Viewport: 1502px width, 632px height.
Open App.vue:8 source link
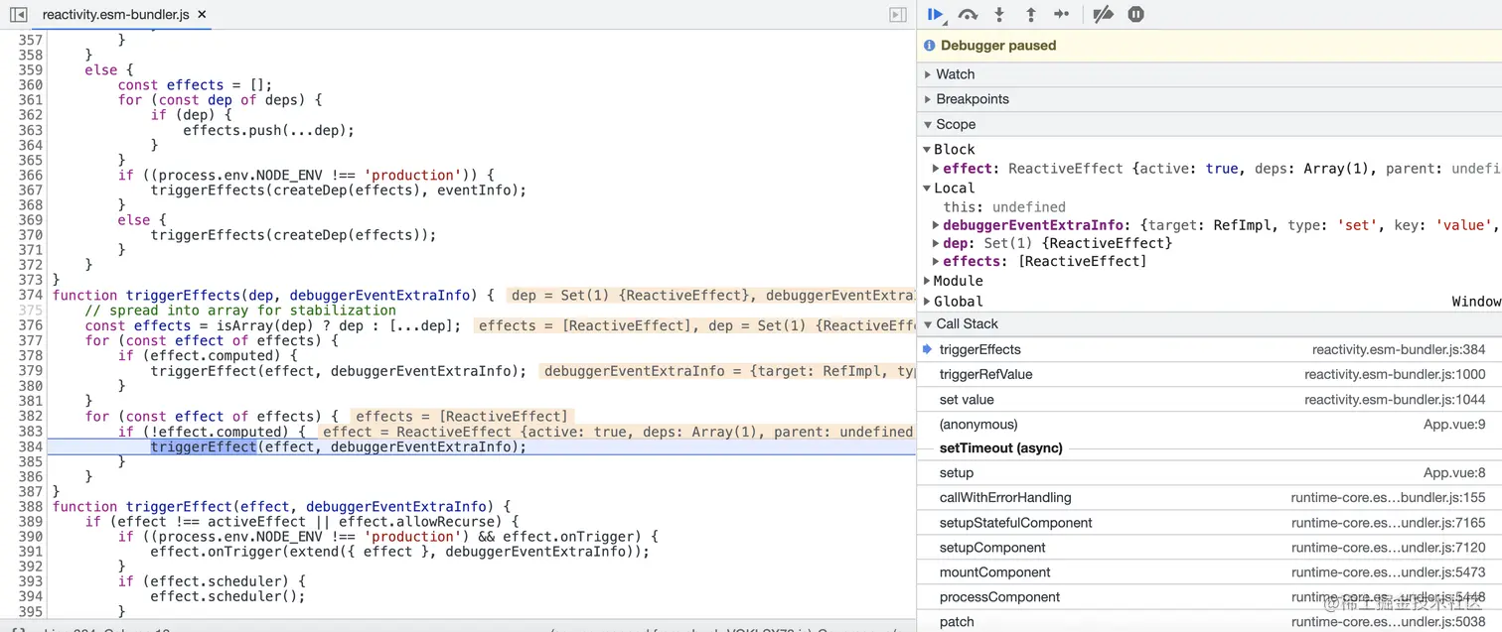(x=1454, y=473)
